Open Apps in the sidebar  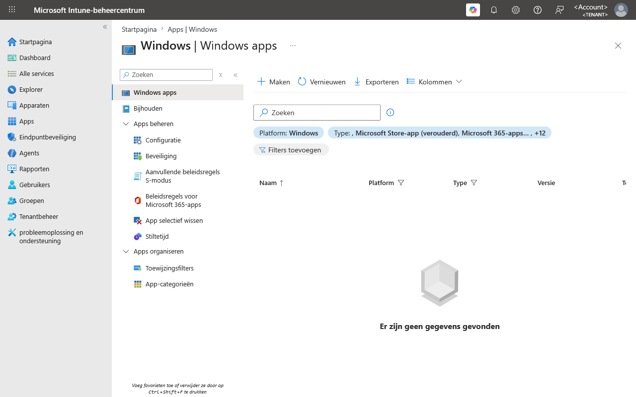point(56,121)
